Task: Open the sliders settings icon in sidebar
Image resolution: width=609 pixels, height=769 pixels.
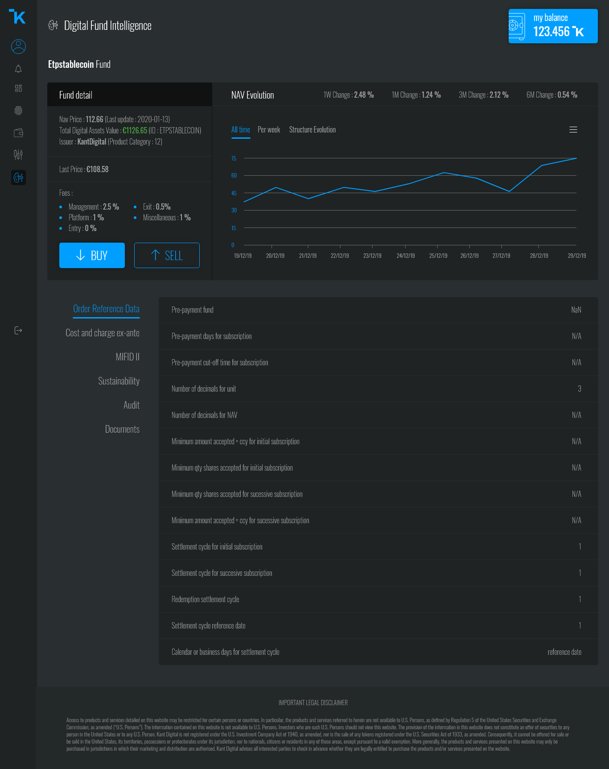Action: click(x=18, y=155)
